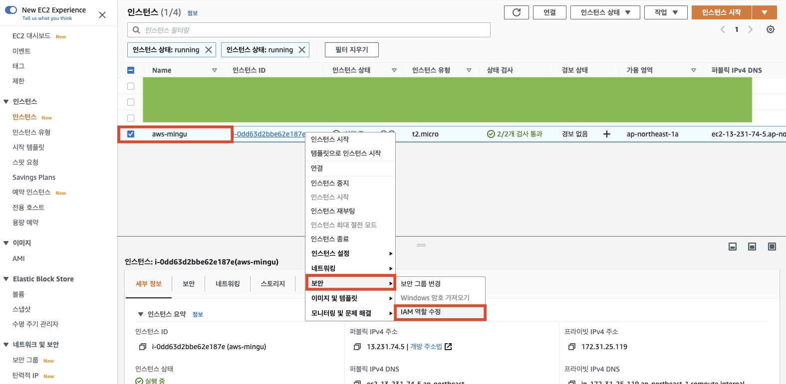Click 필터 지우기 button
This screenshot has width=786, height=384.
(x=352, y=50)
